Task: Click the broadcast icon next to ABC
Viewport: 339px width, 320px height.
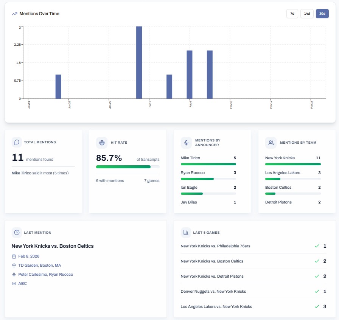Action: (x=14, y=284)
